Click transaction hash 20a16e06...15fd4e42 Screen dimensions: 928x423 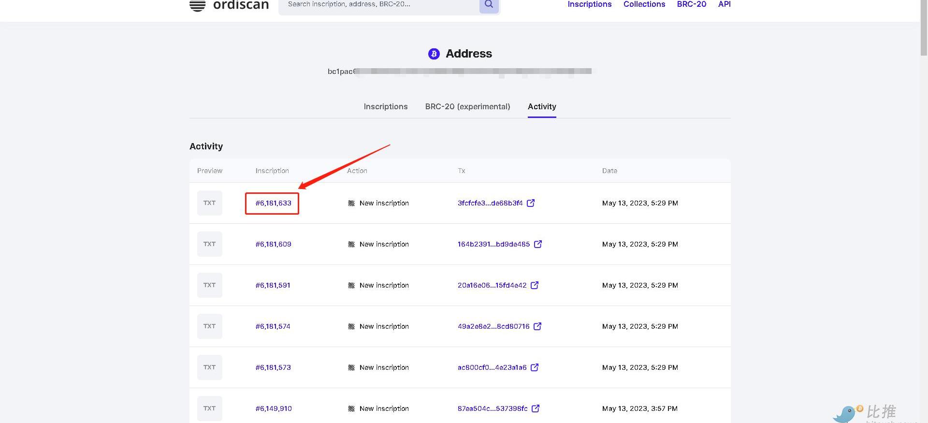click(x=492, y=285)
